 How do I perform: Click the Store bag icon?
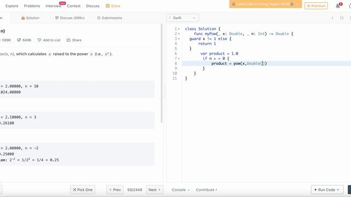point(107,6)
